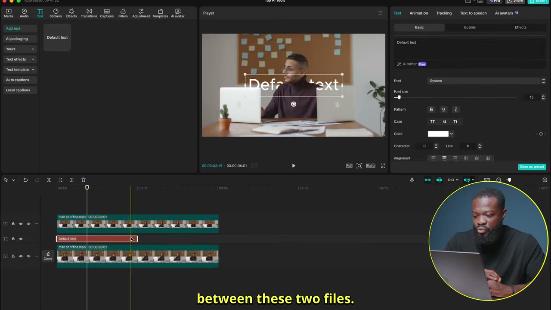Open the player panel menu icon
The width and height of the screenshot is (551, 310).
coord(380,13)
